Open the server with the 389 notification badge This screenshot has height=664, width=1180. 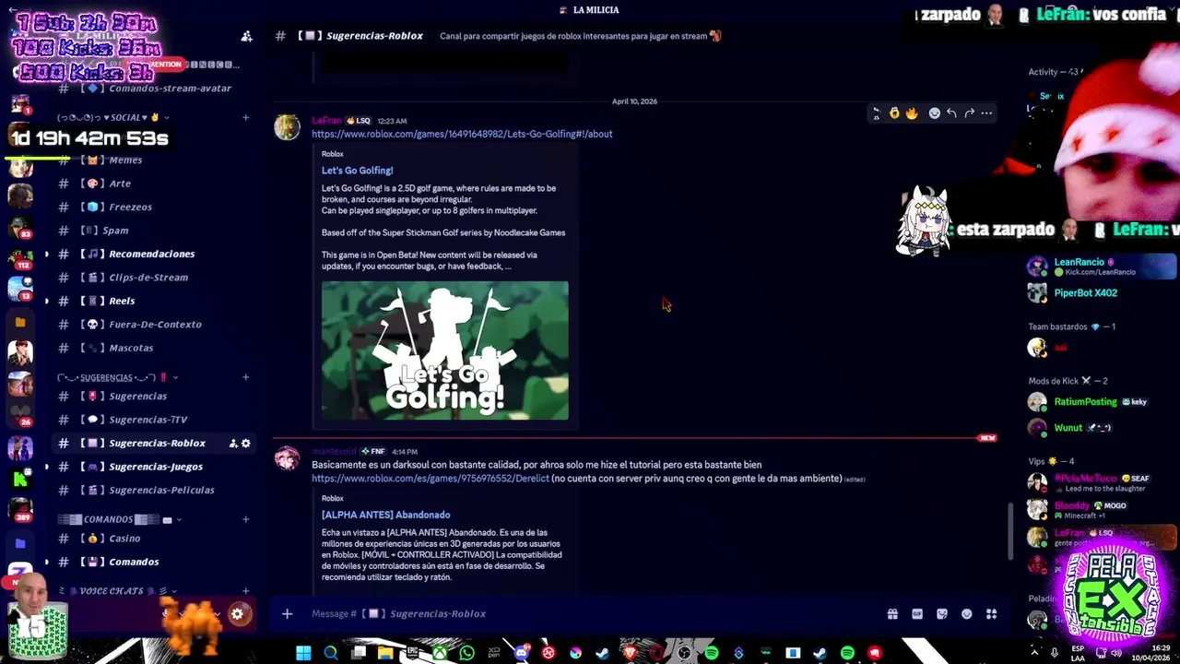point(20,509)
